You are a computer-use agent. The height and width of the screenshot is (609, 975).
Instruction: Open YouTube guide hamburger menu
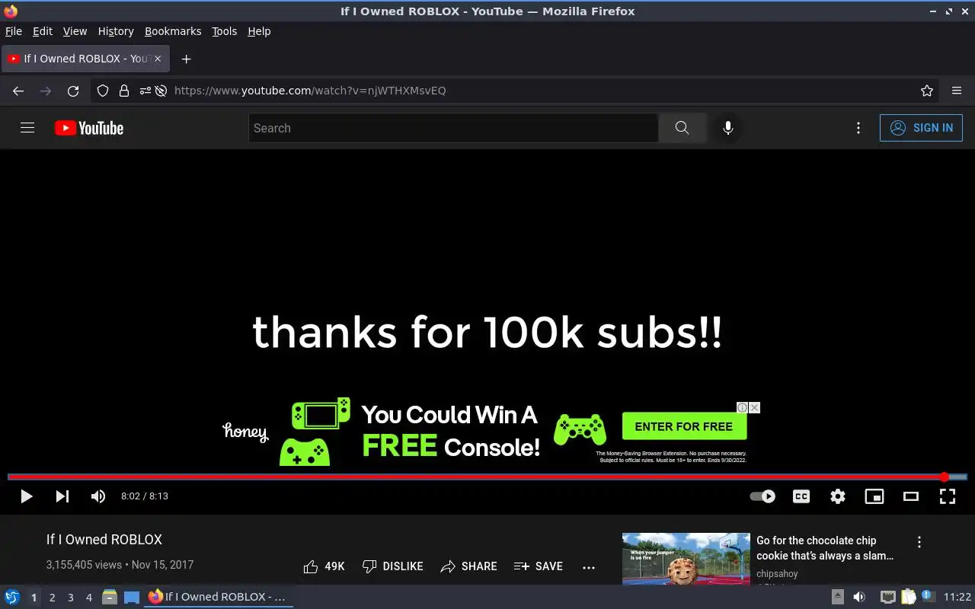27,128
